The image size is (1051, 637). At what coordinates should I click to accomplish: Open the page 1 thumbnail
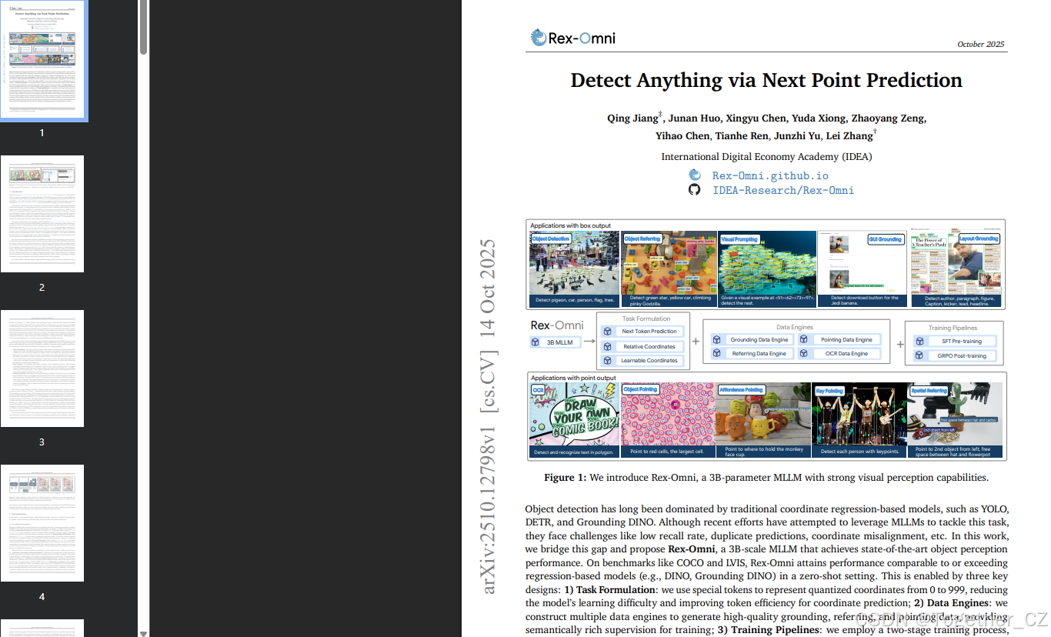[42, 60]
